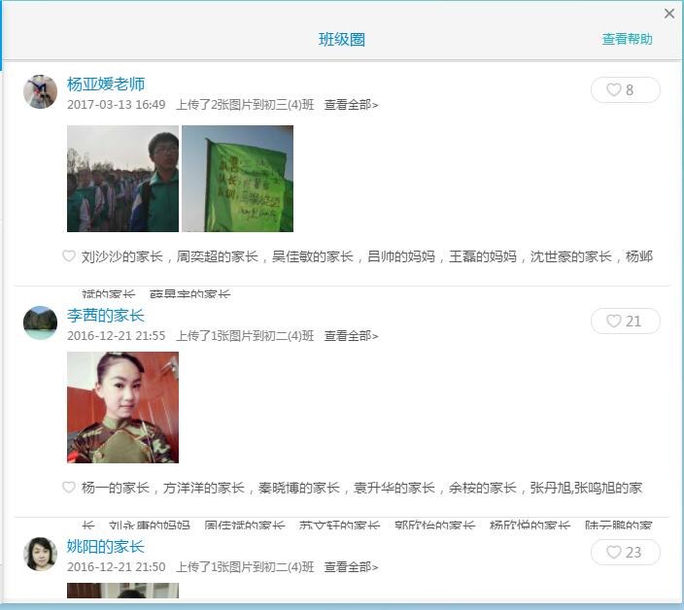This screenshot has height=610, width=684.
Task: Open the student lineup photo thumbnail
Action: click(122, 179)
